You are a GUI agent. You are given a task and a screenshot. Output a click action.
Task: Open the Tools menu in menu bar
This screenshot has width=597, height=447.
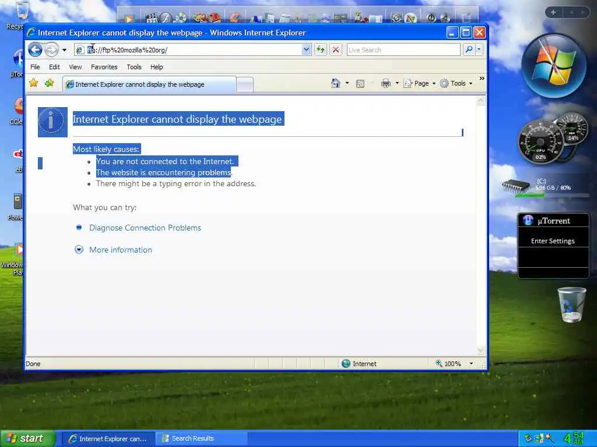pyautogui.click(x=134, y=67)
